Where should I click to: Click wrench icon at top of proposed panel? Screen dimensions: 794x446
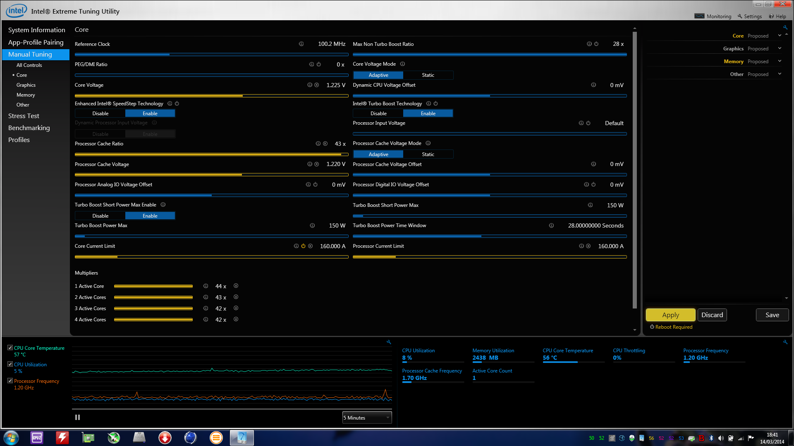(785, 28)
